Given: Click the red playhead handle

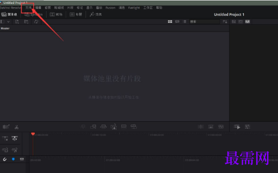Looking at the screenshot, I should pyautogui.click(x=33, y=134).
